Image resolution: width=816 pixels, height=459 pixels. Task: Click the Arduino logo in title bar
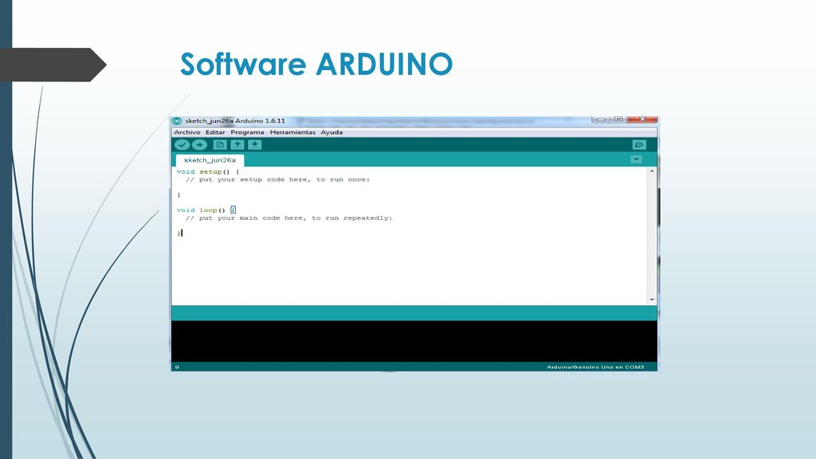(x=177, y=121)
